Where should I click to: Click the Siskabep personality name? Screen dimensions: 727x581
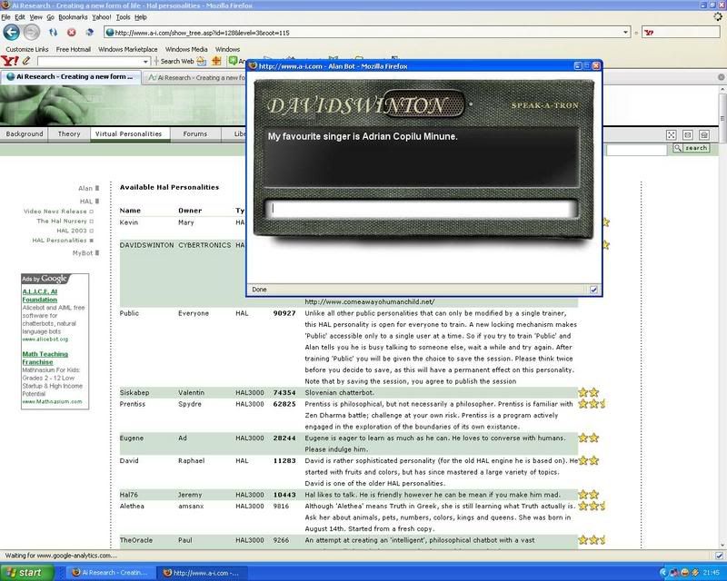tap(134, 393)
